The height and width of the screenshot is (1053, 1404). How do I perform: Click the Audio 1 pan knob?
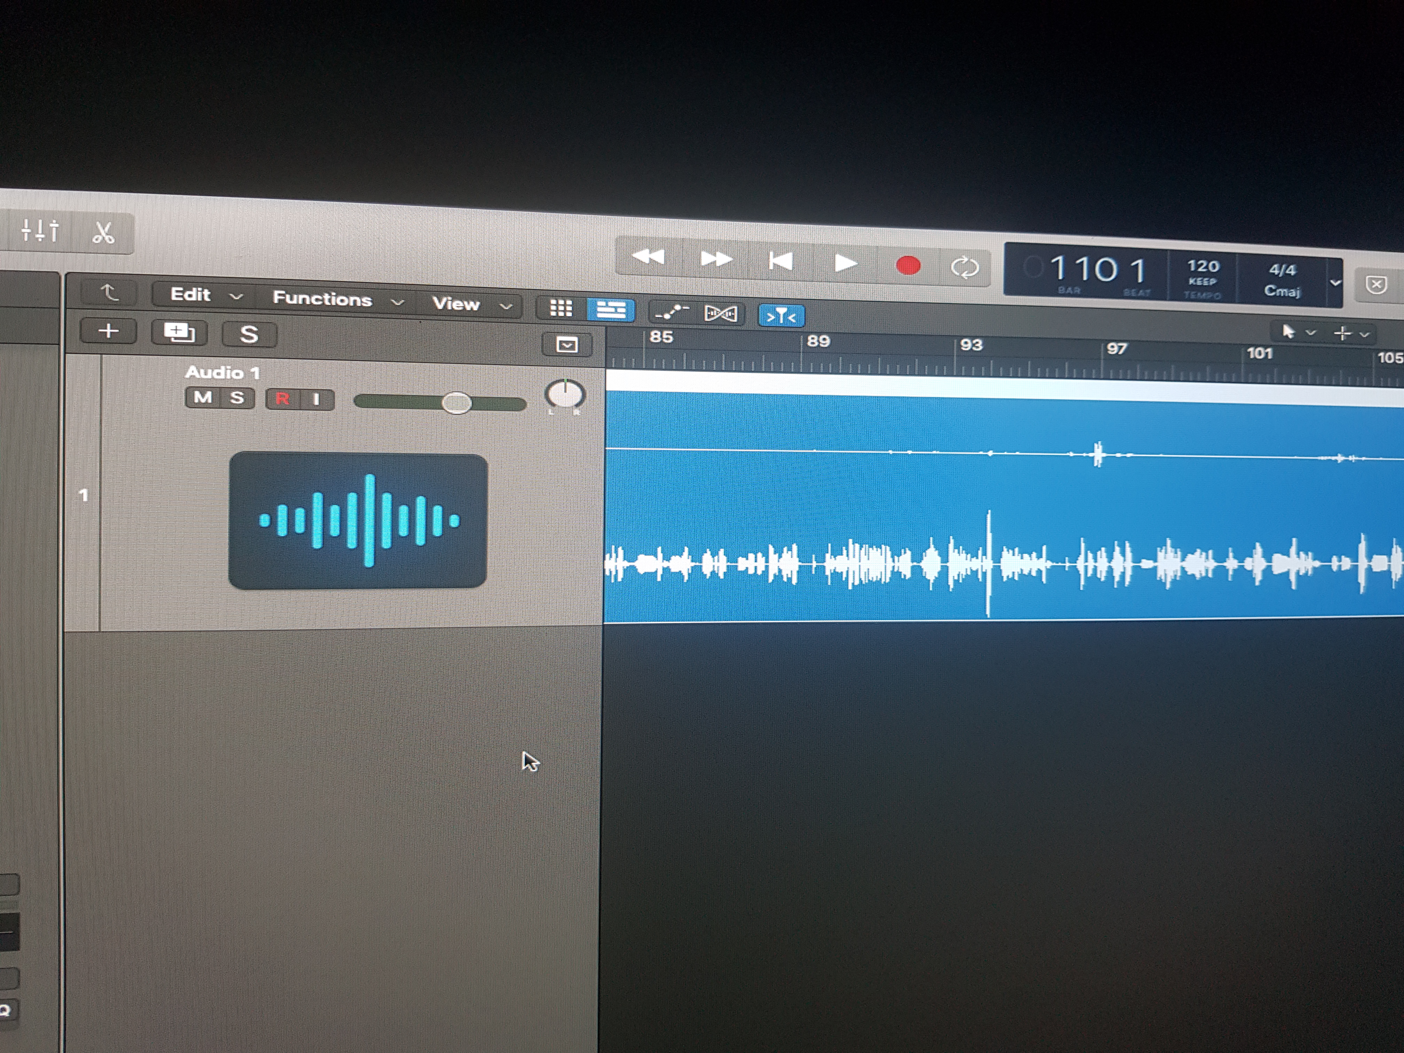click(564, 395)
